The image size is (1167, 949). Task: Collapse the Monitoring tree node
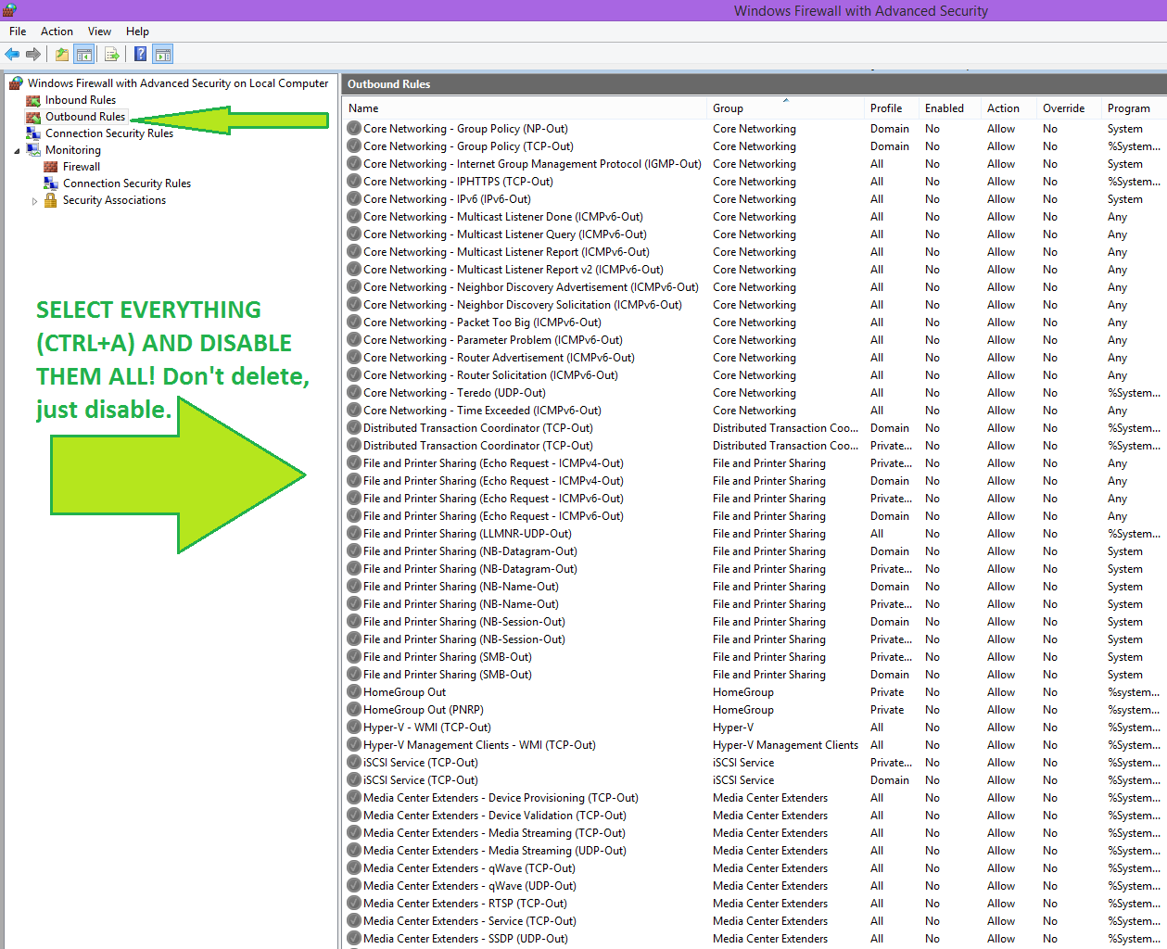tap(17, 151)
